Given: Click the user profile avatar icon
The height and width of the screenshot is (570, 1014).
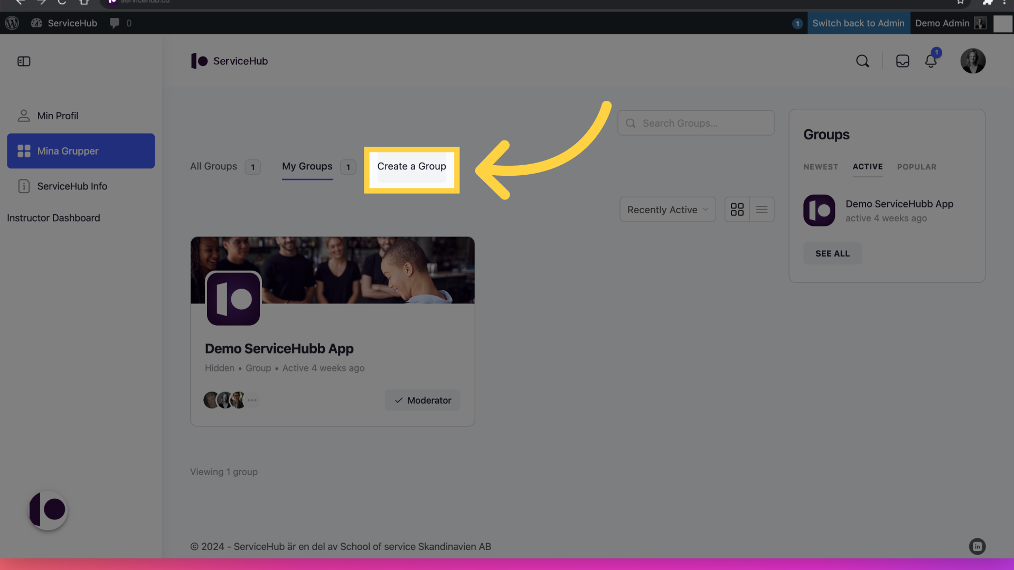Looking at the screenshot, I should (973, 61).
